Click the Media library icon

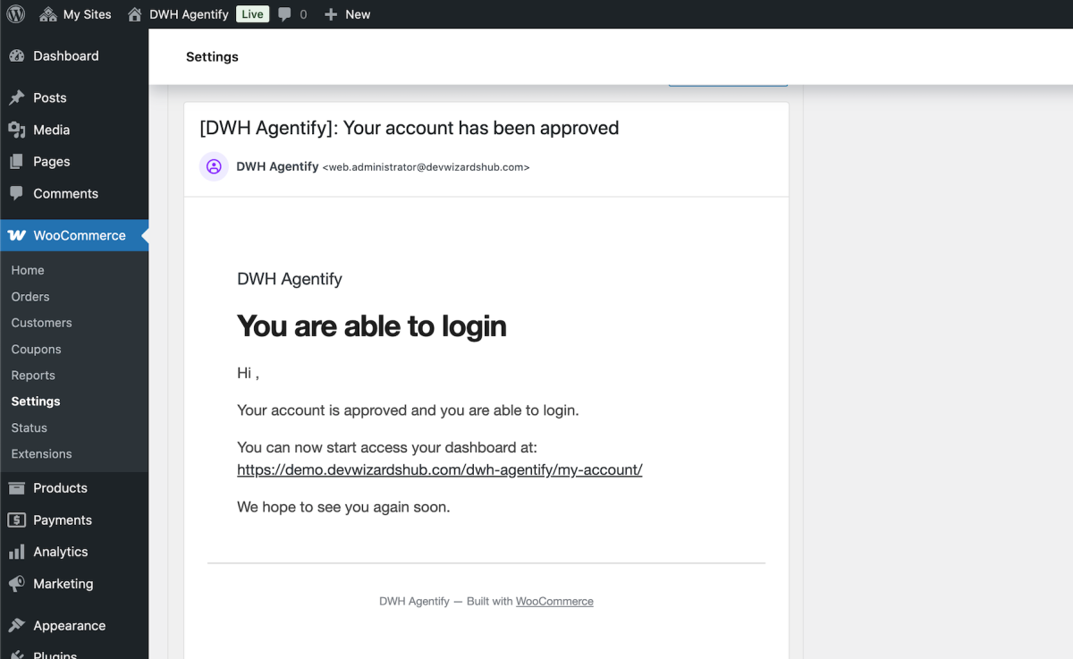coord(16,130)
